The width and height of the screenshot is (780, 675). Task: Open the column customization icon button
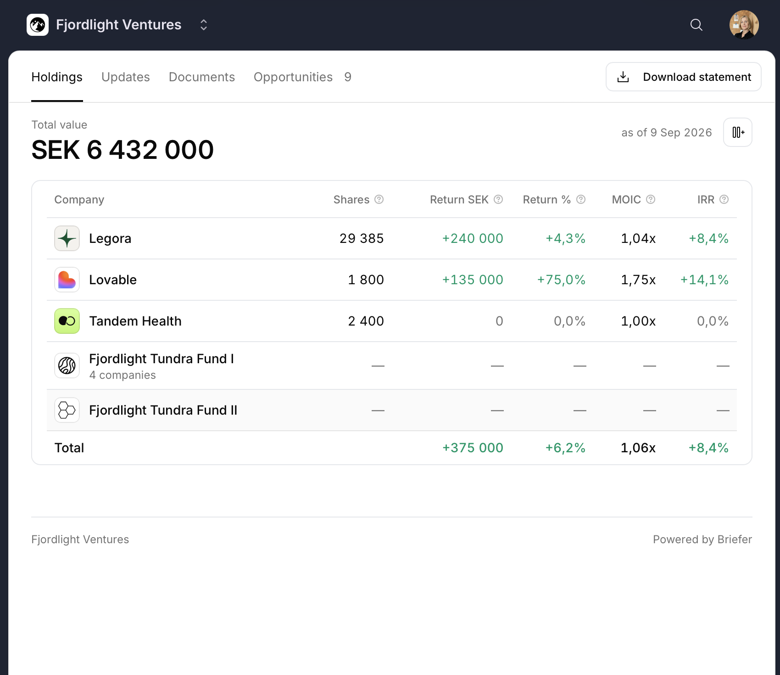(x=738, y=132)
